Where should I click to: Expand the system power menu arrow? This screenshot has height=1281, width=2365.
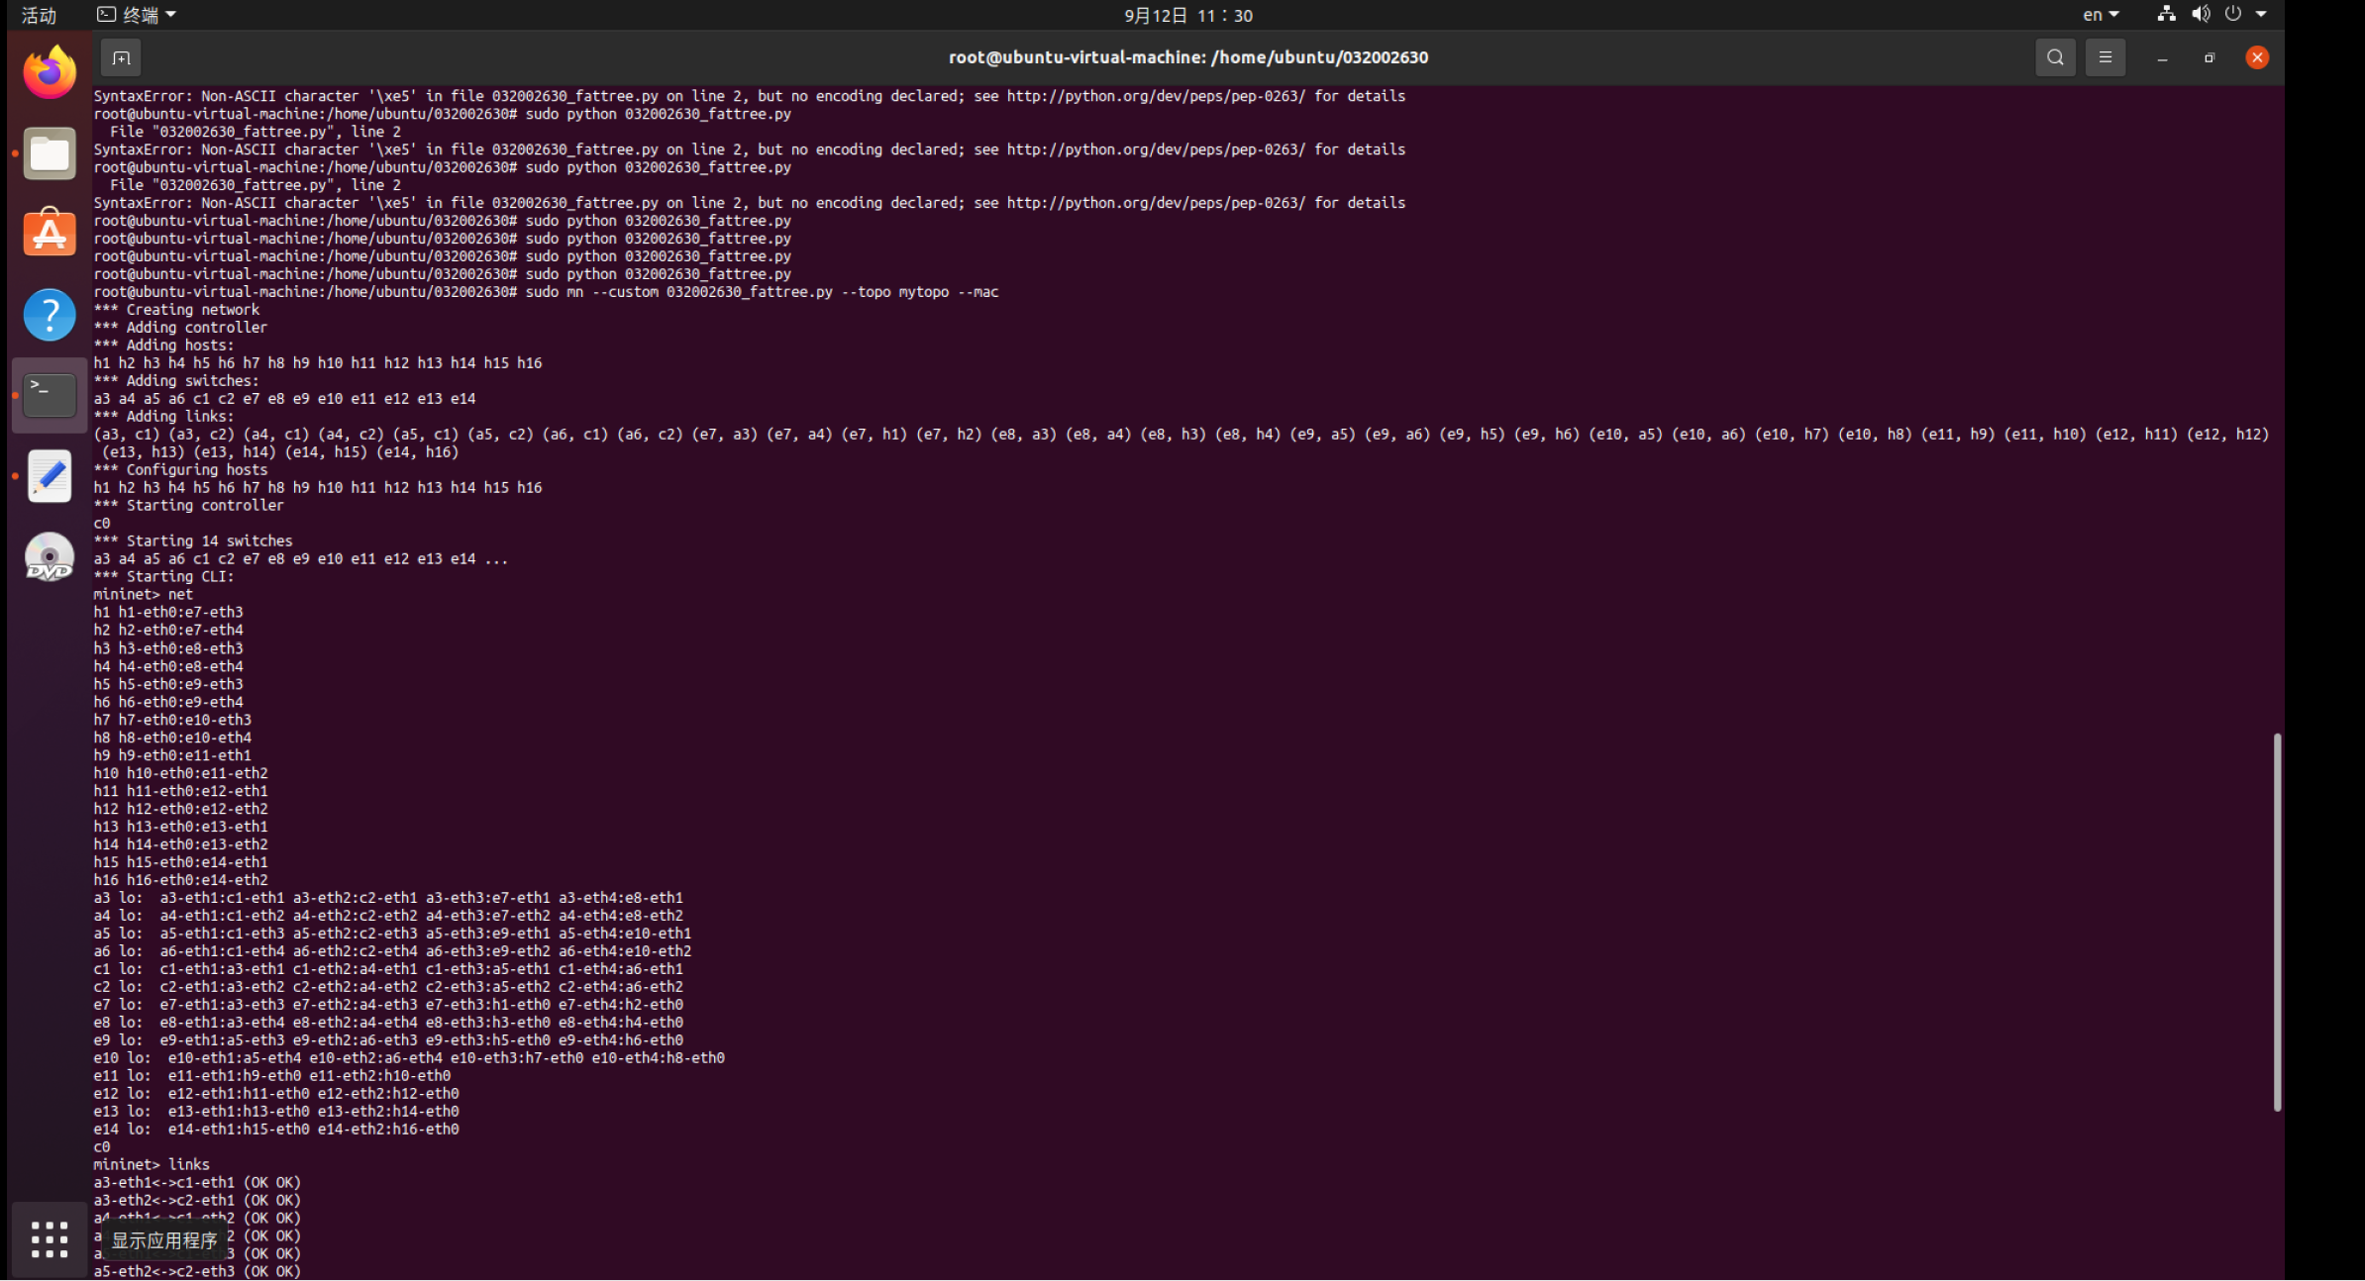[2261, 15]
